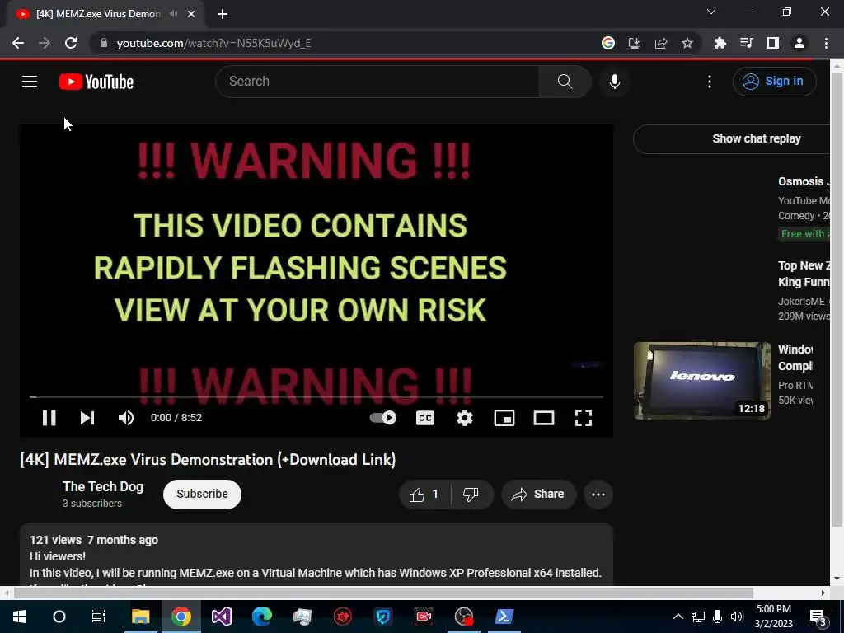
Task: Open tab search chevron dropdown
Action: pyautogui.click(x=711, y=12)
